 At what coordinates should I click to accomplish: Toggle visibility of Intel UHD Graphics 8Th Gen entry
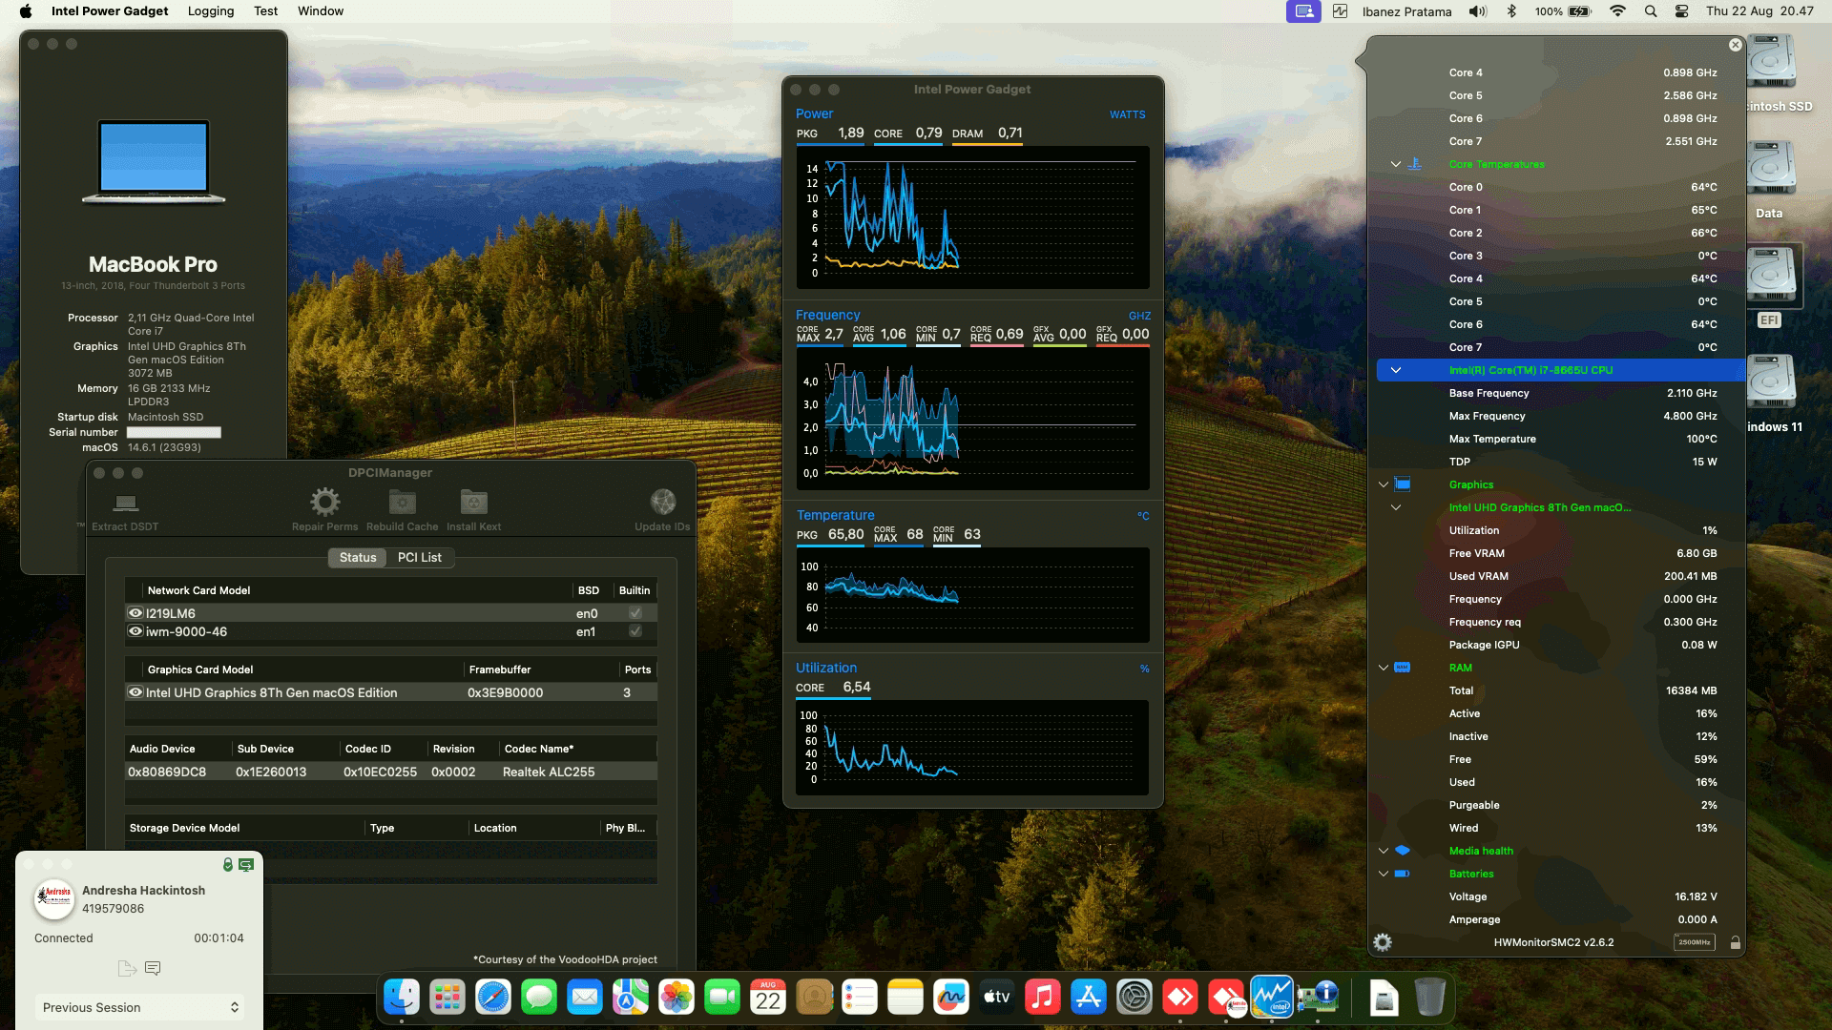[x=135, y=692]
